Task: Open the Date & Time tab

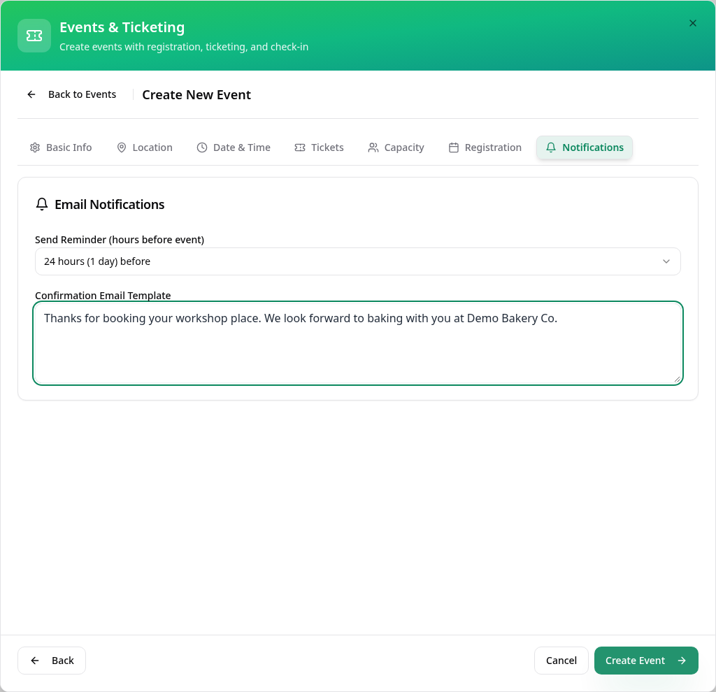Action: tap(234, 147)
